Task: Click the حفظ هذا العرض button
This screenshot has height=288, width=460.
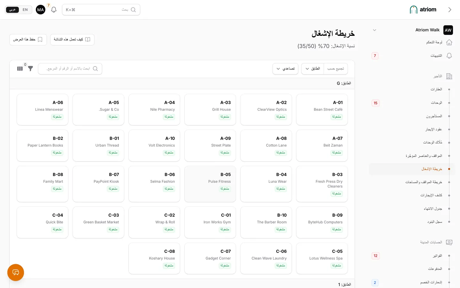Action: pyautogui.click(x=28, y=39)
